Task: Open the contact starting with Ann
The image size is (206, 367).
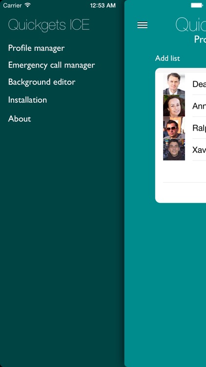Action: pos(199,106)
